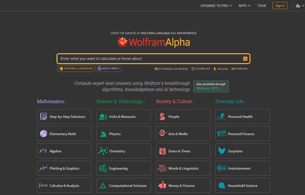
Task: Select the Surprises chicken icon
Action: pos(222,151)
